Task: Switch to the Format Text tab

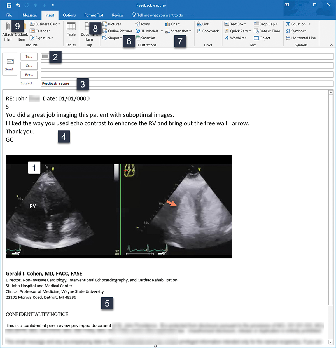Action: (x=94, y=15)
